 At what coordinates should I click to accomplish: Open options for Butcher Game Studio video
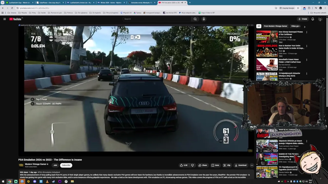[306, 46]
